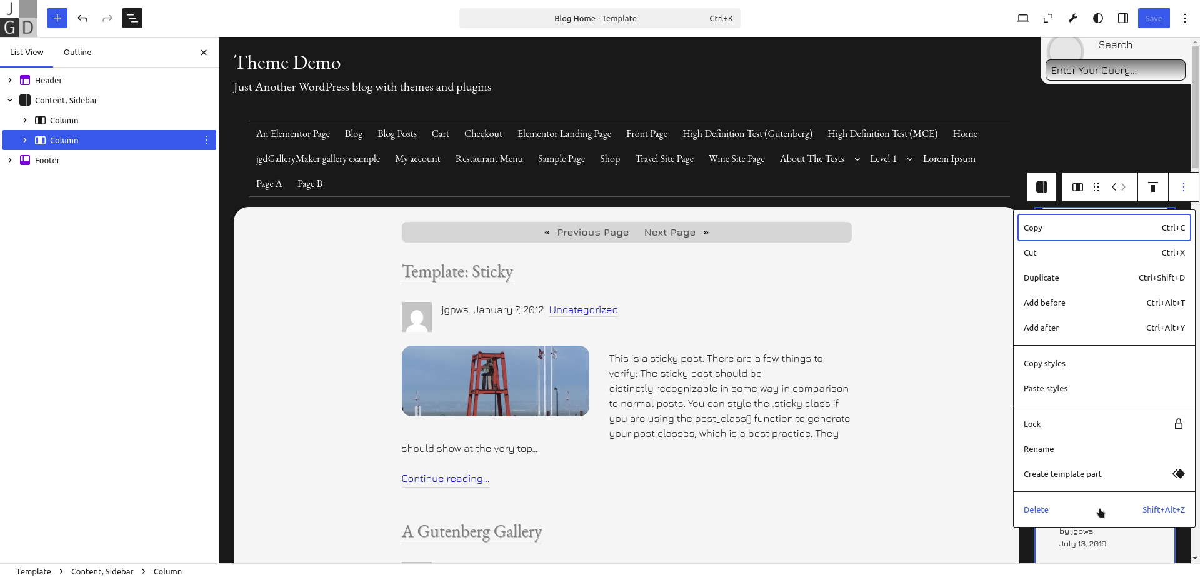The image size is (1200, 577).
Task: Toggle the Settings sidebar panel icon
Action: [1123, 18]
